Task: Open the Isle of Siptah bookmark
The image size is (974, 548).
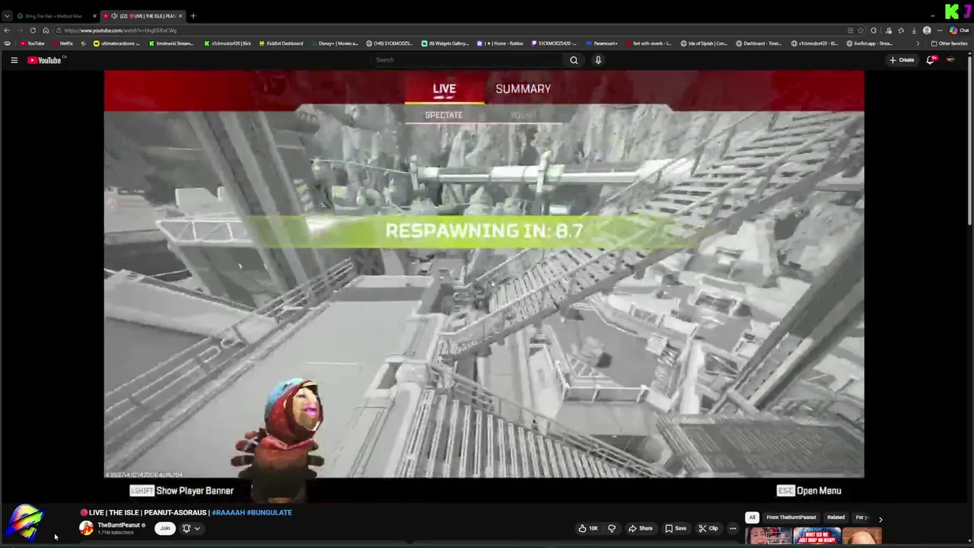Action: pos(704,43)
